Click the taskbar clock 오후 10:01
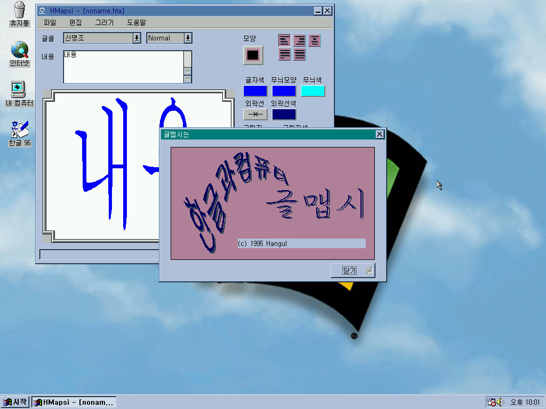Viewport: 546px width, 409px height. click(x=525, y=402)
